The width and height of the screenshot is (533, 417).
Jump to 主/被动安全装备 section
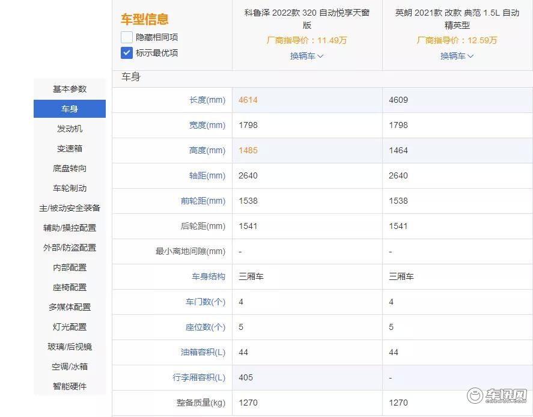tap(70, 208)
